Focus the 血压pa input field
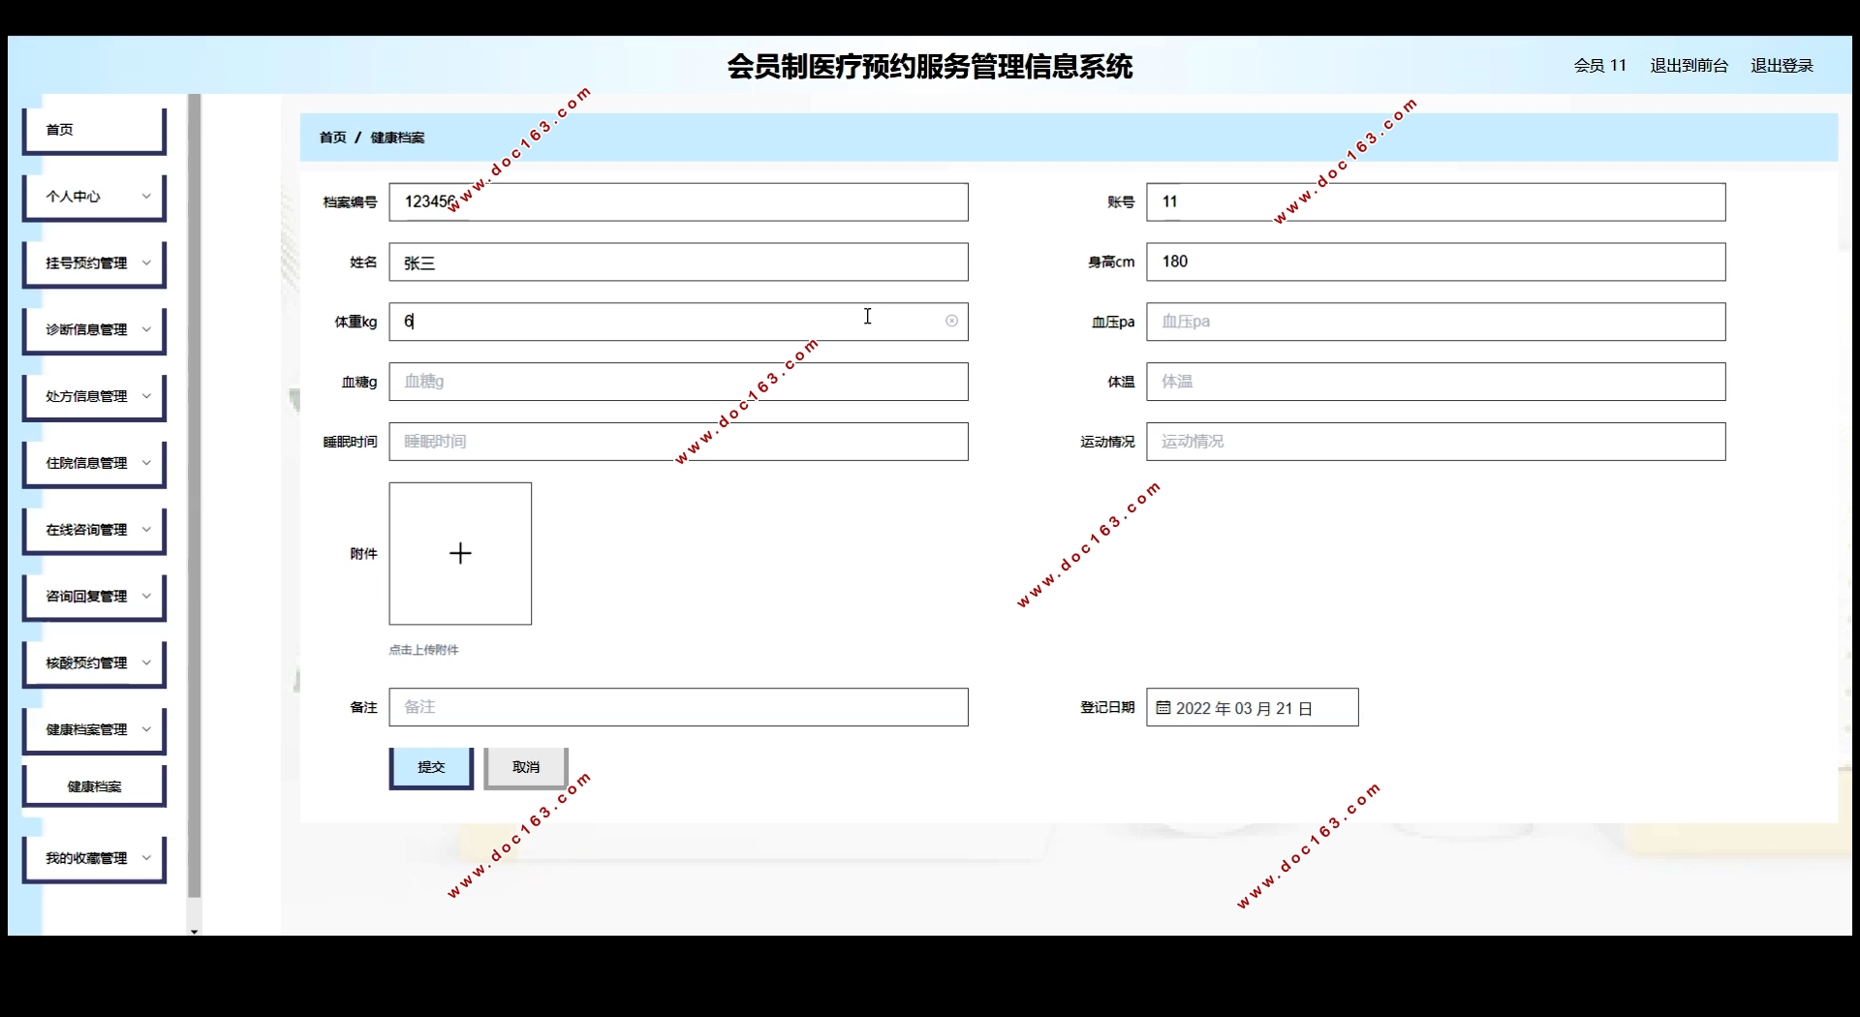Viewport: 1860px width, 1017px height. [x=1436, y=322]
